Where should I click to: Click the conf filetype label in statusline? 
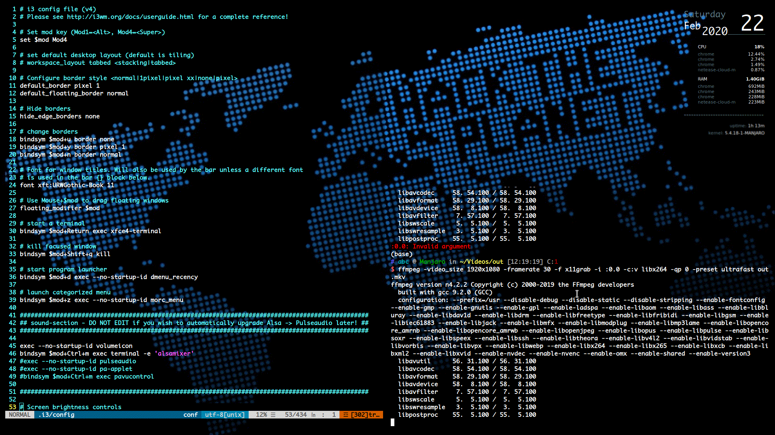(191, 415)
